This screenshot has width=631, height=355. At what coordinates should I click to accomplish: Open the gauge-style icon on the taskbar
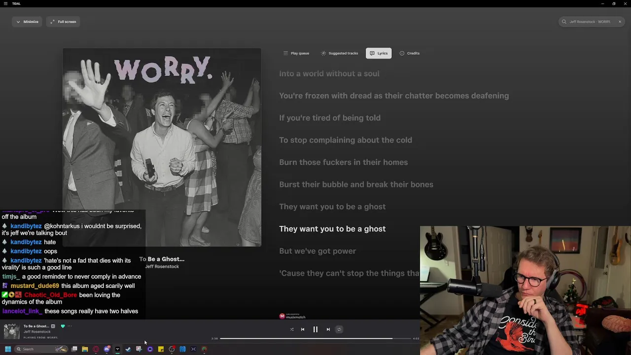pos(204,349)
